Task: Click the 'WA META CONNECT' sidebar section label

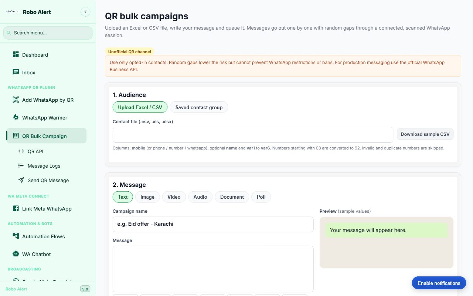Action: click(x=28, y=196)
